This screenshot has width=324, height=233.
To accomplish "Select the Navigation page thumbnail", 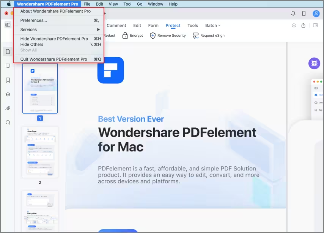I will (40, 211).
